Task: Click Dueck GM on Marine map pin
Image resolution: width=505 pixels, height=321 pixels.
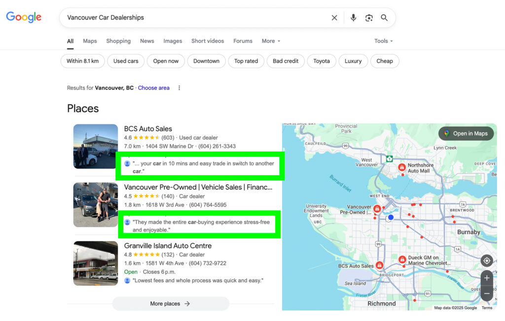Action: click(402, 259)
